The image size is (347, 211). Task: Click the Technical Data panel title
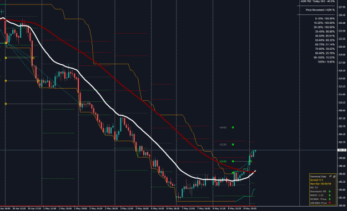pos(318,177)
